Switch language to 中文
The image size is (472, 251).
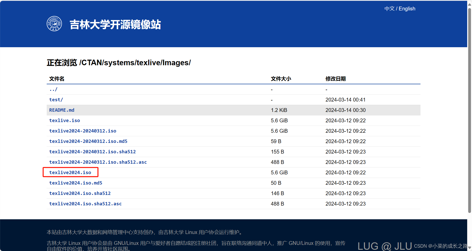point(389,9)
